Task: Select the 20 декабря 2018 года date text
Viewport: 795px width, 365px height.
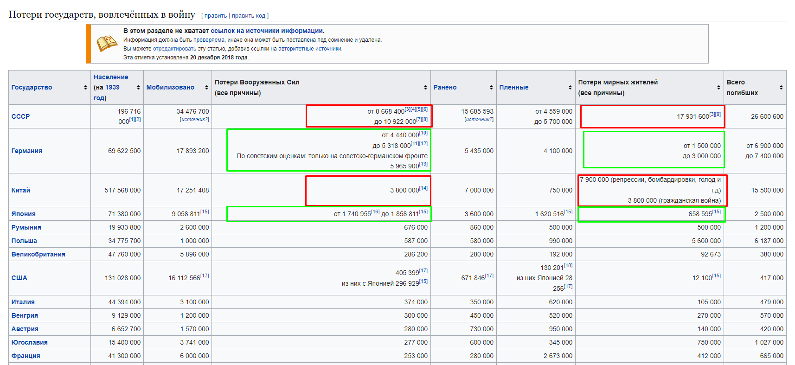Action: (x=219, y=58)
